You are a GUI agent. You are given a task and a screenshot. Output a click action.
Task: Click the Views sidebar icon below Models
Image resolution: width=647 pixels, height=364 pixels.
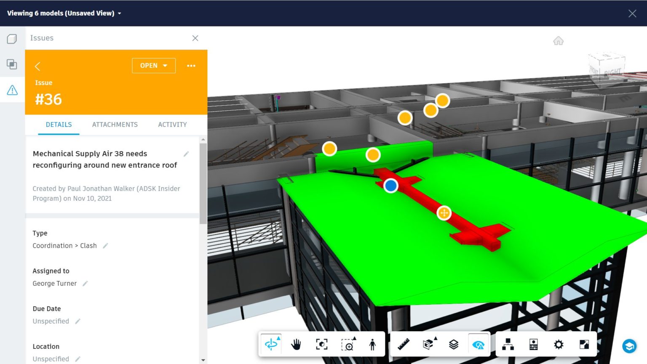(x=12, y=64)
